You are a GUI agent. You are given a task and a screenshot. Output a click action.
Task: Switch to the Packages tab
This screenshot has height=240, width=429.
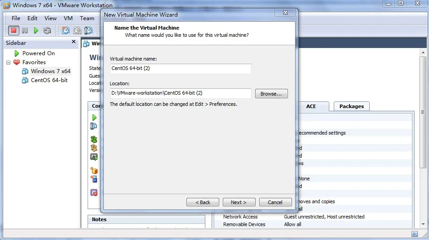pyautogui.click(x=352, y=106)
